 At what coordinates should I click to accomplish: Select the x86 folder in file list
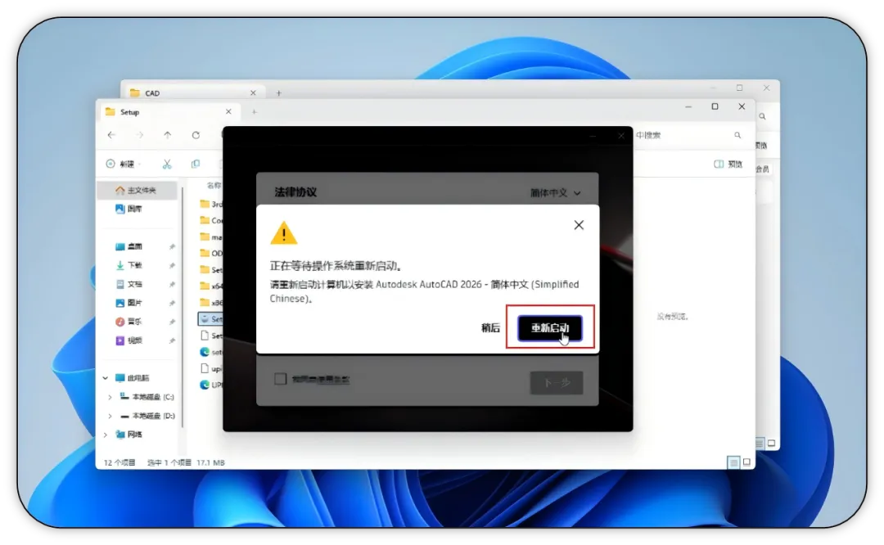pos(211,302)
